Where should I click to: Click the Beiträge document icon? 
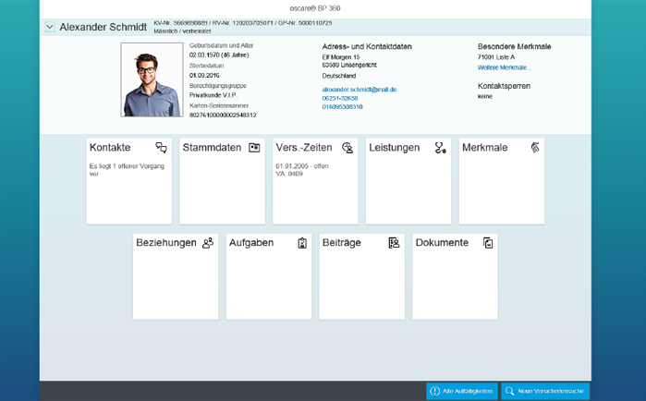click(x=394, y=243)
